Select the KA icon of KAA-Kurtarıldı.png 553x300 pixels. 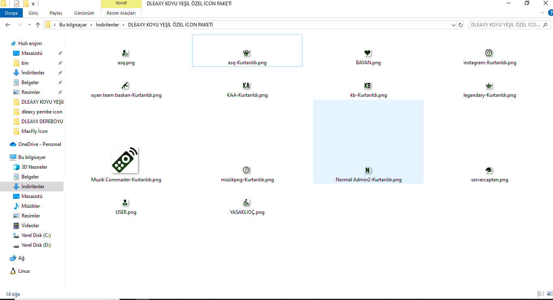[246, 86]
